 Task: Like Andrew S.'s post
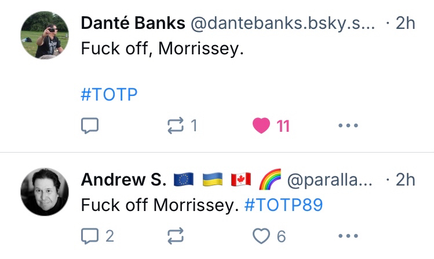(262, 235)
